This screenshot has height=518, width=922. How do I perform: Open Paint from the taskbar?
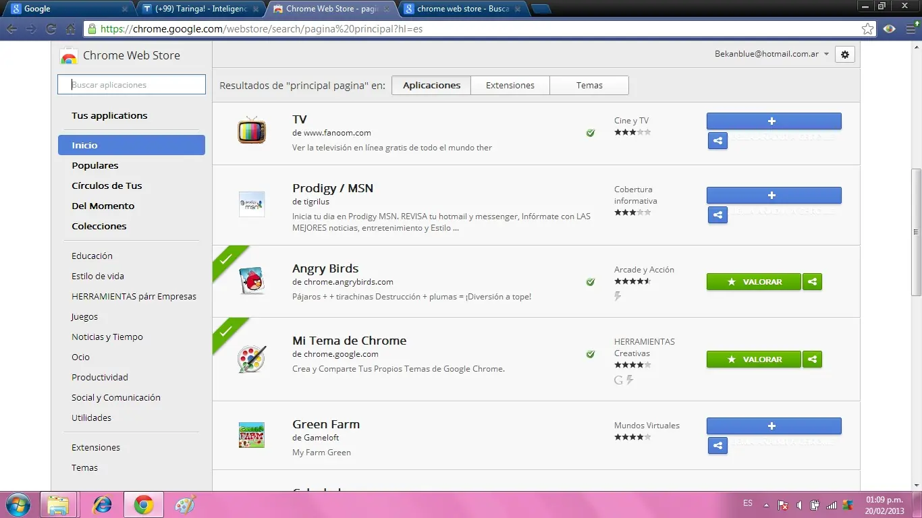click(x=184, y=505)
